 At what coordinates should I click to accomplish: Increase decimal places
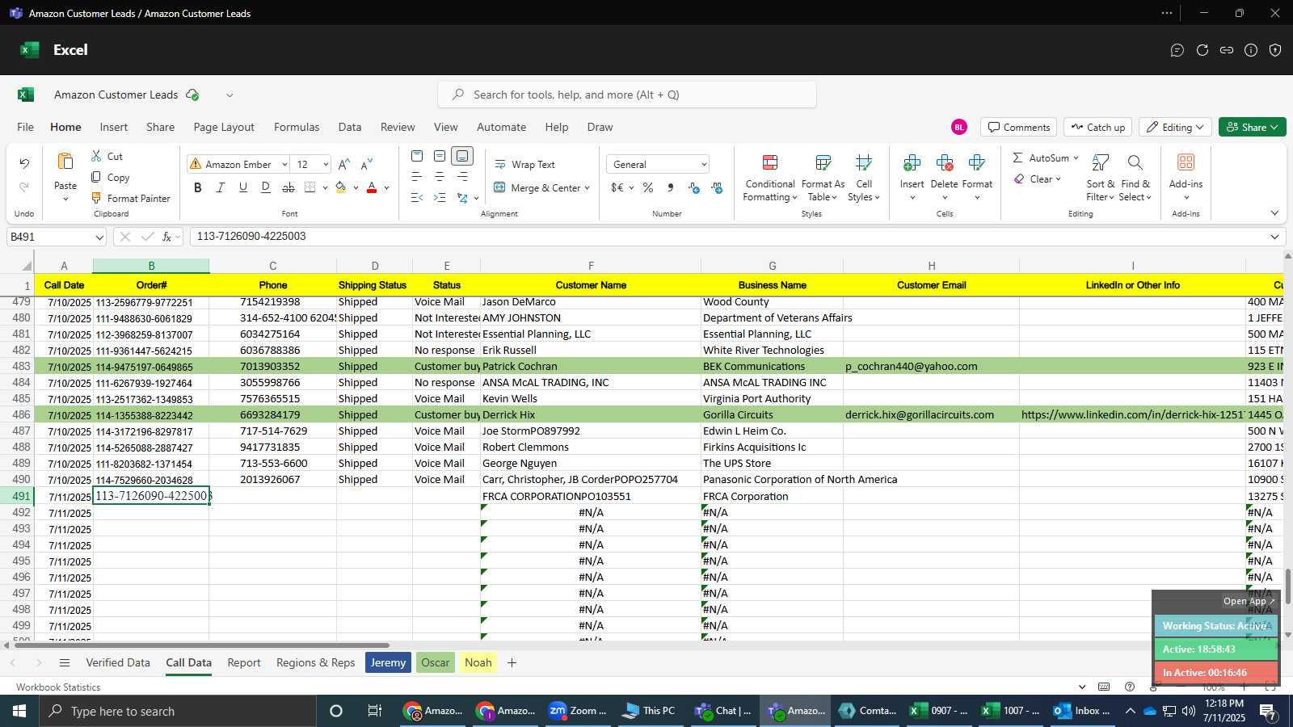click(x=694, y=187)
